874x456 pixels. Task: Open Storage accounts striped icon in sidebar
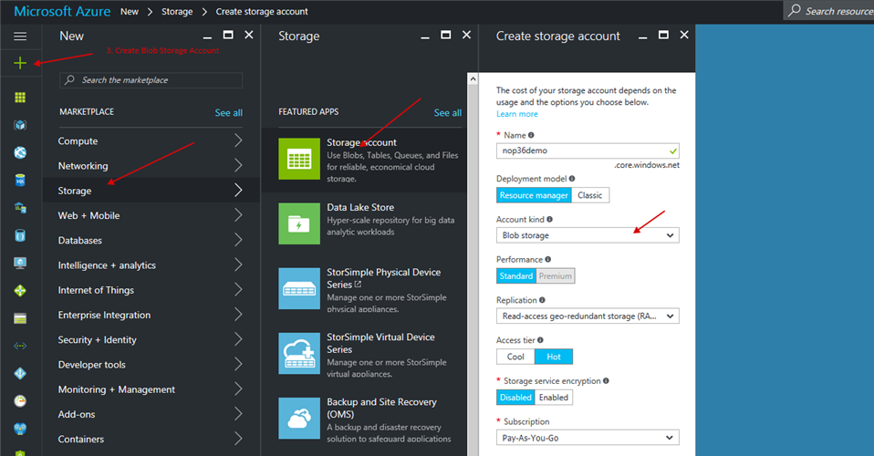click(20, 318)
